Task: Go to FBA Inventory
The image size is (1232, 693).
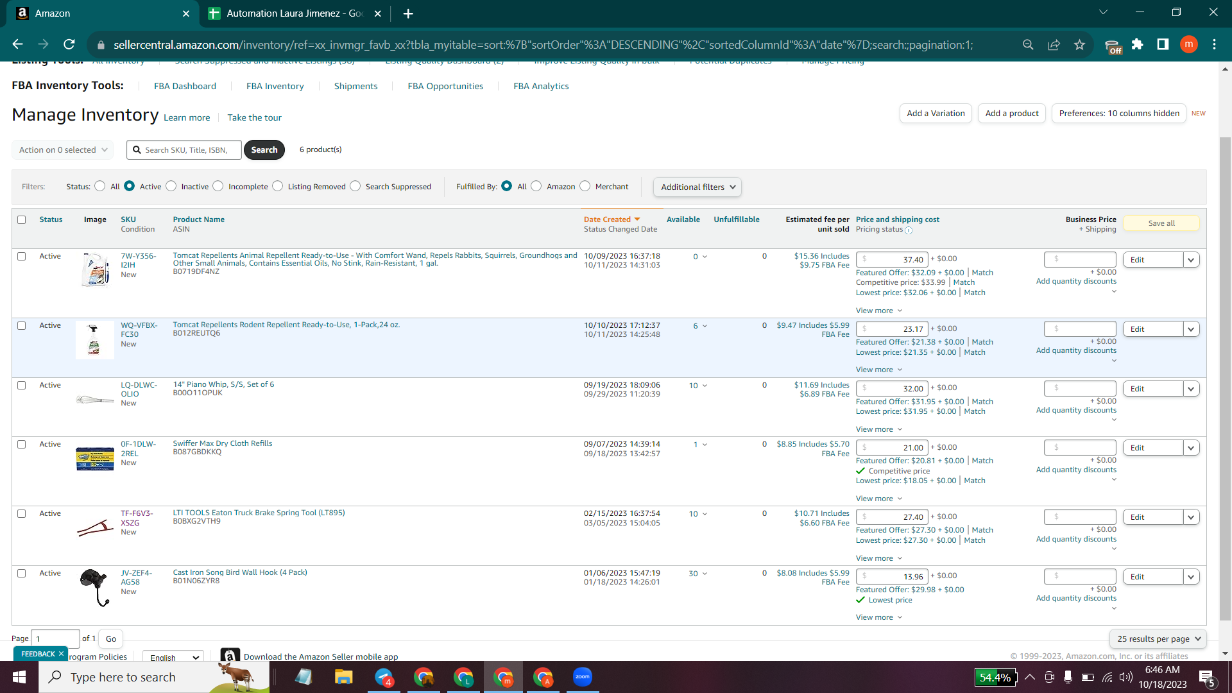Action: coord(275,86)
